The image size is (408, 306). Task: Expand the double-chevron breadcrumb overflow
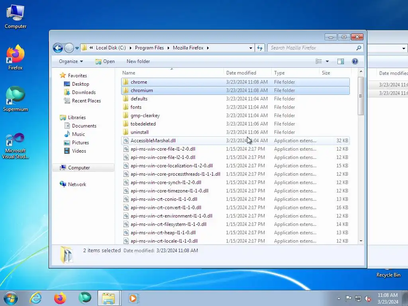click(x=91, y=48)
